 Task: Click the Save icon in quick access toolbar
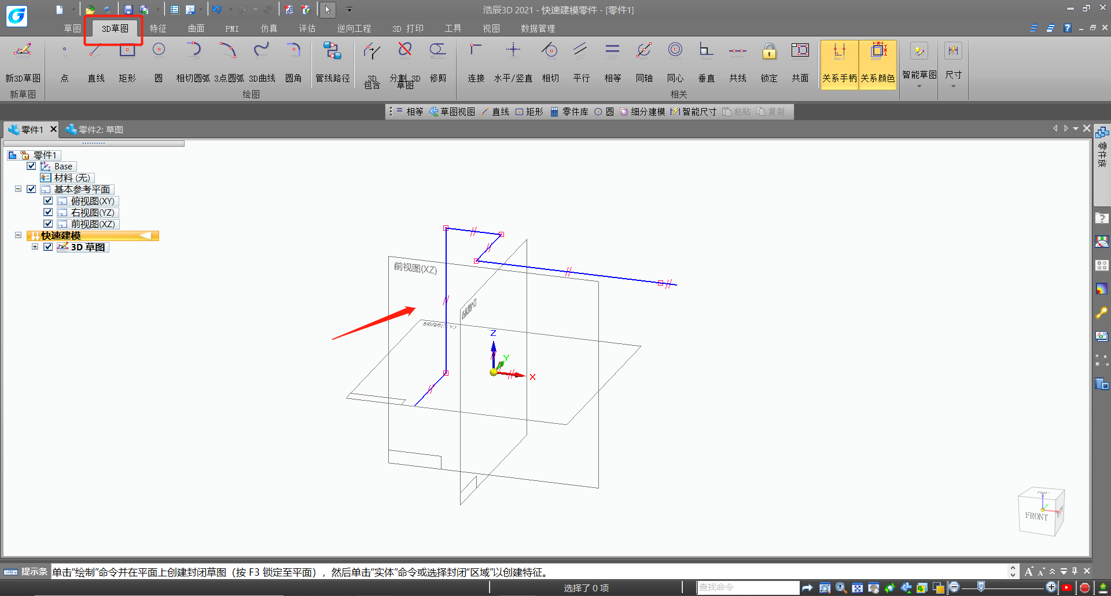tap(128, 9)
